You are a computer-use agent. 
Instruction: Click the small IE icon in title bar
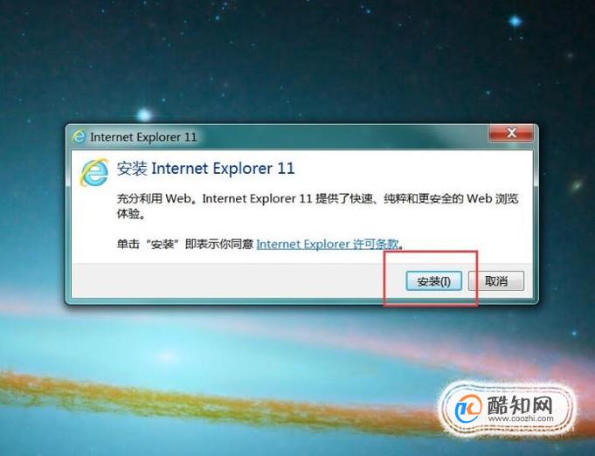pyautogui.click(x=79, y=136)
